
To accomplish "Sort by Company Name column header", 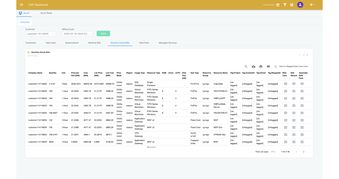I will click(35, 73).
